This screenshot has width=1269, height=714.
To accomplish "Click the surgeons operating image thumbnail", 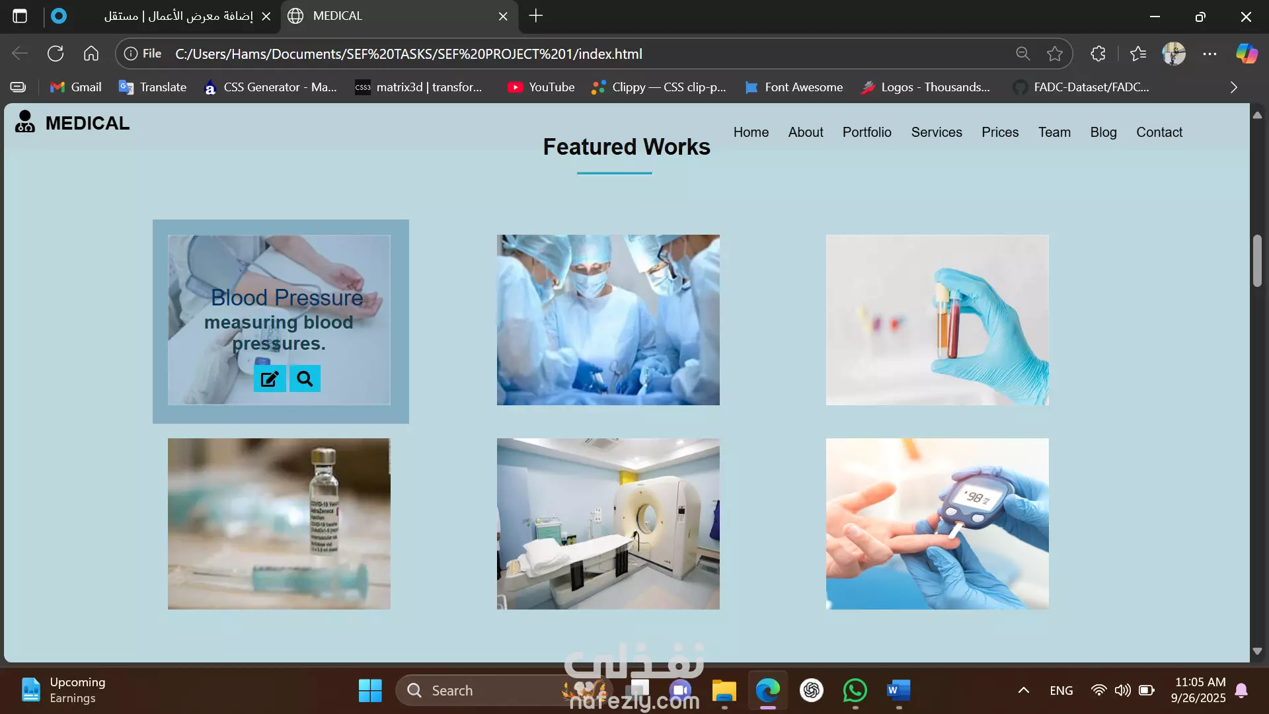I will (608, 320).
